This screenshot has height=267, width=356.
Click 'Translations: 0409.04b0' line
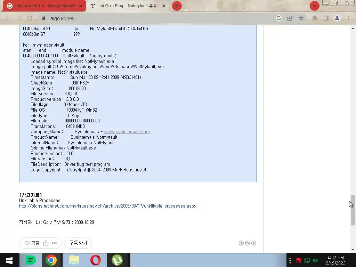point(58,127)
